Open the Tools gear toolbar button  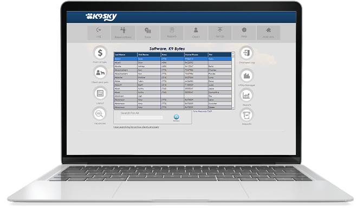[x=147, y=32]
